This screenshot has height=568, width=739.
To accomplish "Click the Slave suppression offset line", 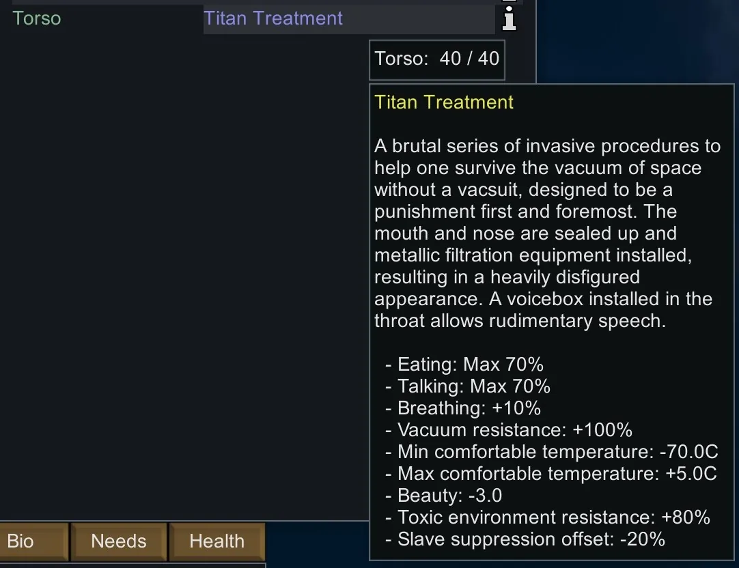I will tap(531, 539).
